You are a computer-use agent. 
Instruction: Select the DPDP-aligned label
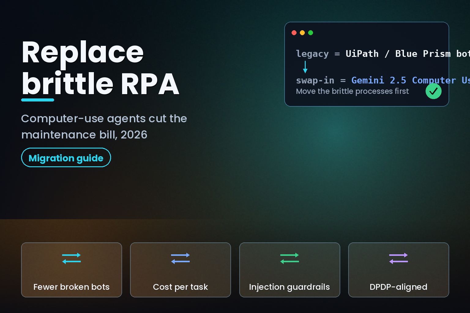click(398, 287)
